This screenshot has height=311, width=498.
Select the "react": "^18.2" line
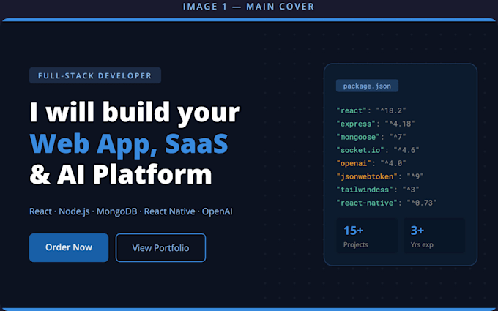(x=371, y=110)
